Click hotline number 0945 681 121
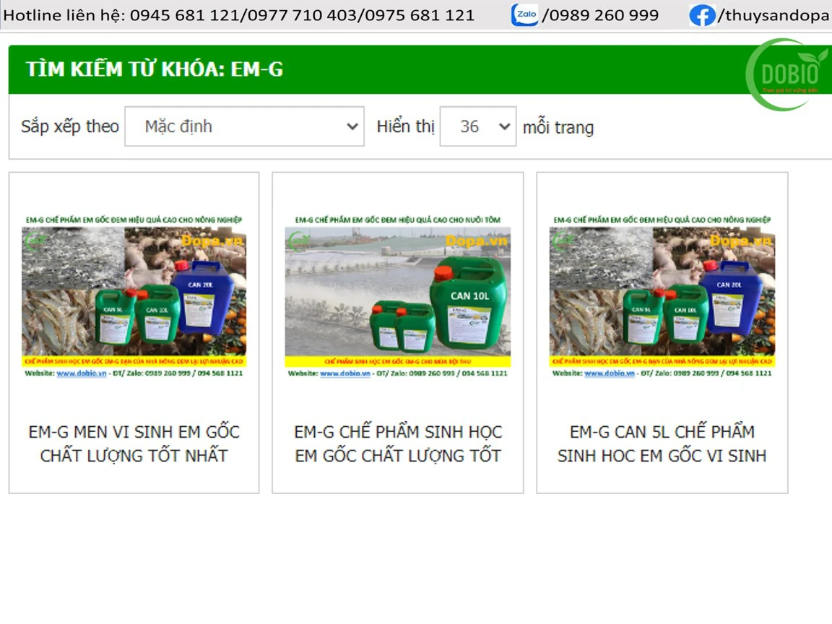The width and height of the screenshot is (832, 624). click(185, 15)
